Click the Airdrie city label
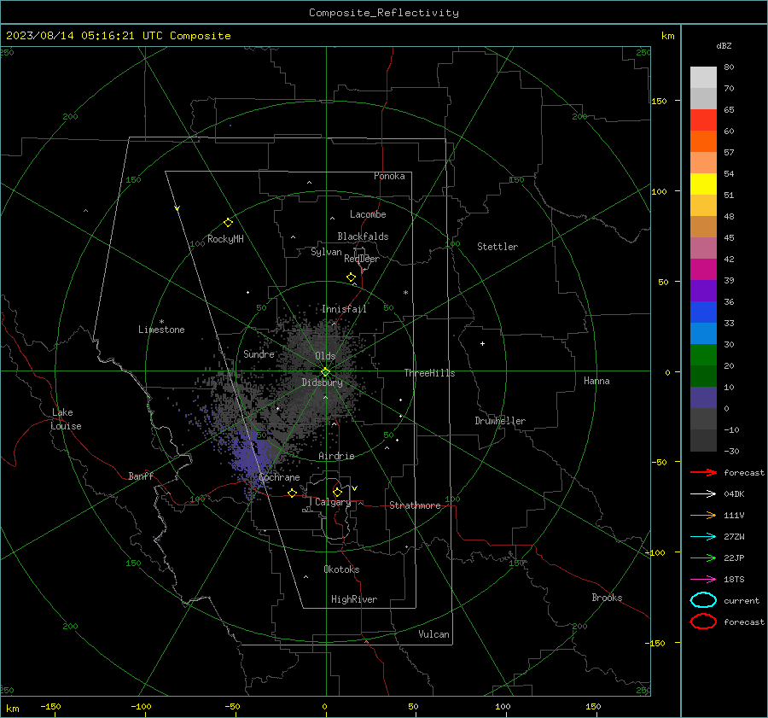Screen dimensions: 768x718 click(336, 456)
